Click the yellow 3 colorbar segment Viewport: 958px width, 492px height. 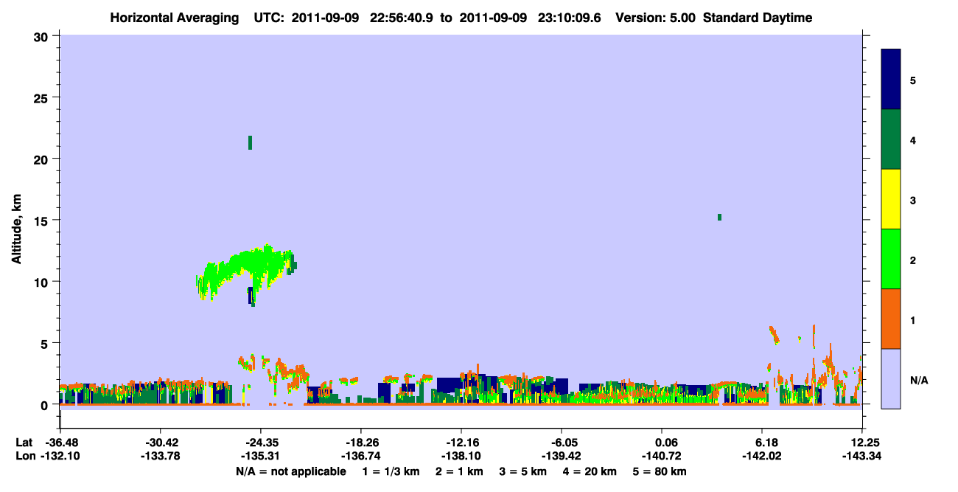[891, 199]
